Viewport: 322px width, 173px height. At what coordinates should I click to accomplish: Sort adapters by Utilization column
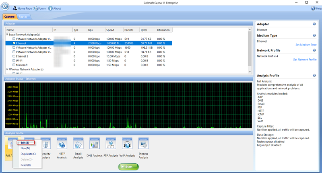coord(164,30)
